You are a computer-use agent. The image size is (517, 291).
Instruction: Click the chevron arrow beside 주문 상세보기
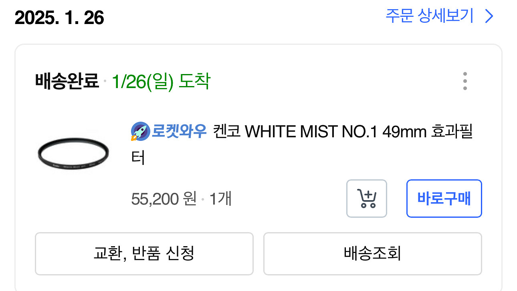(x=489, y=16)
